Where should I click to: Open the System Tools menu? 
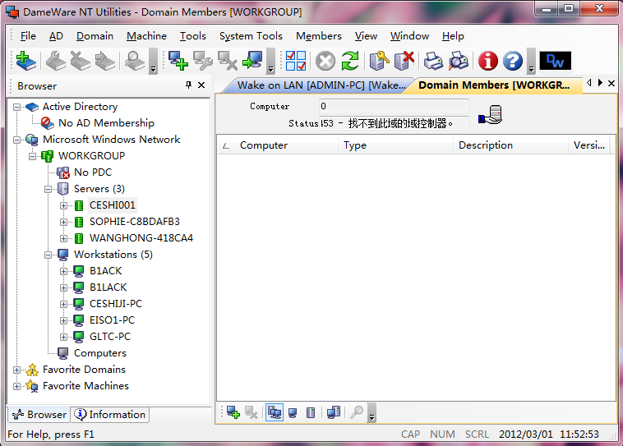(x=251, y=36)
